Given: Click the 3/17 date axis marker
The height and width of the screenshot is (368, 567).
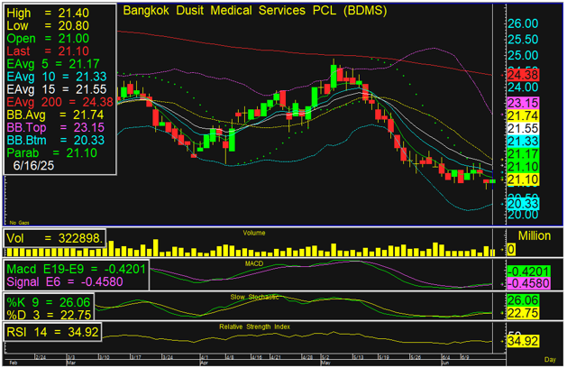Looking at the screenshot, I should 136,357.
